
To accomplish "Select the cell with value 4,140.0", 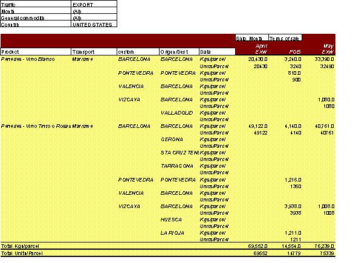I will [x=293, y=126].
